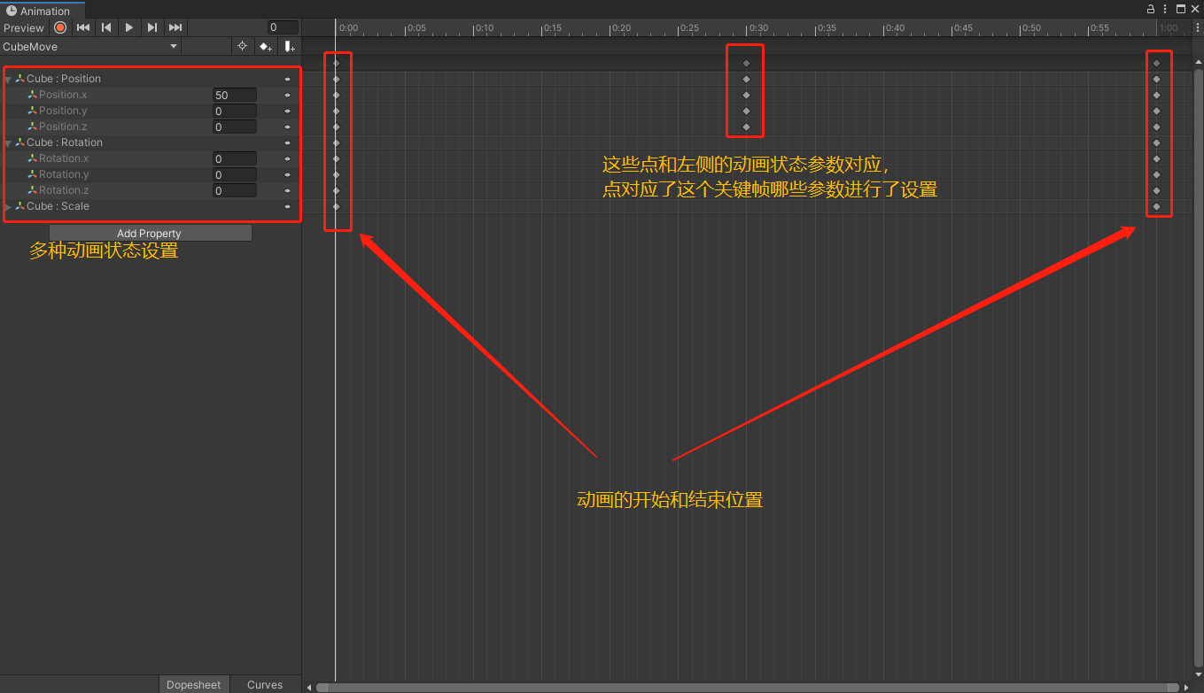Select the Position.x property row label

tap(63, 95)
